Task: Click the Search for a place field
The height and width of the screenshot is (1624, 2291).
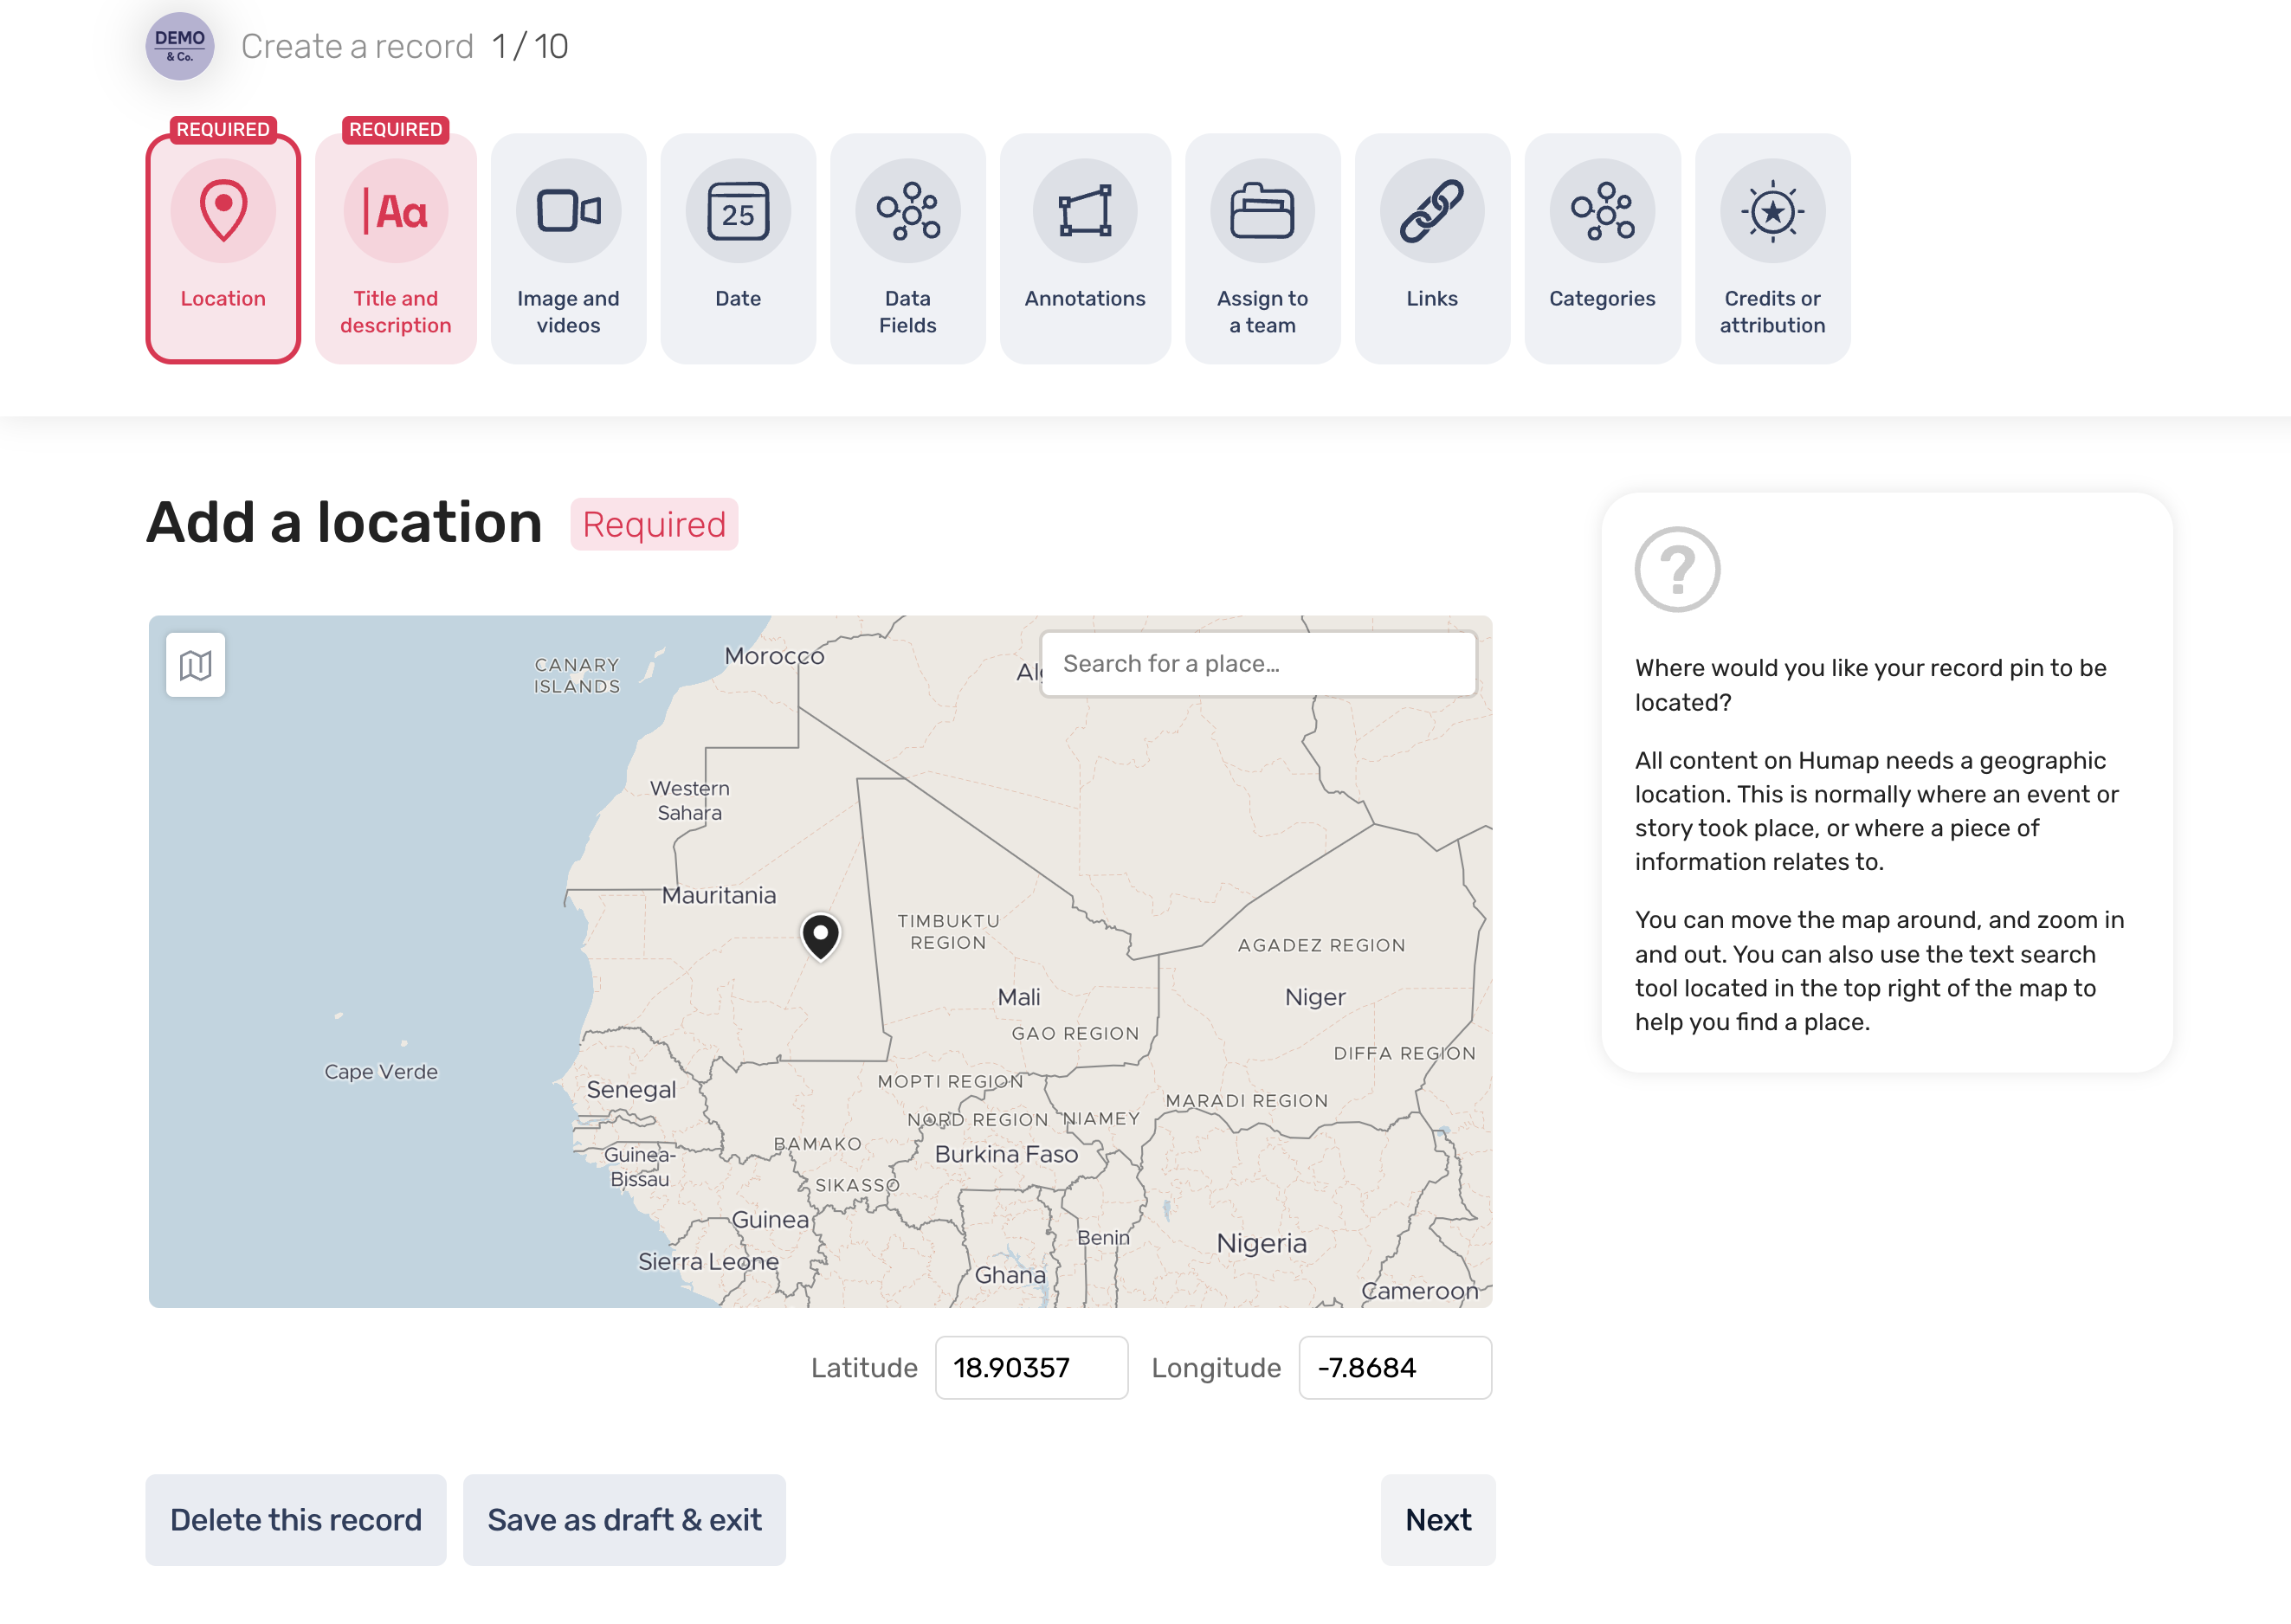Action: tap(1258, 664)
